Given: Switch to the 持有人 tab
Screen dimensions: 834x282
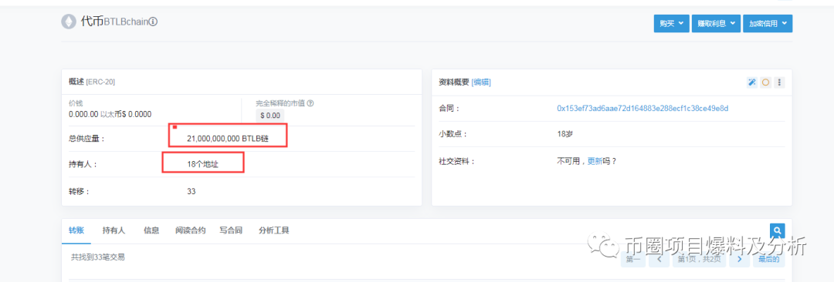Looking at the screenshot, I should (x=114, y=230).
